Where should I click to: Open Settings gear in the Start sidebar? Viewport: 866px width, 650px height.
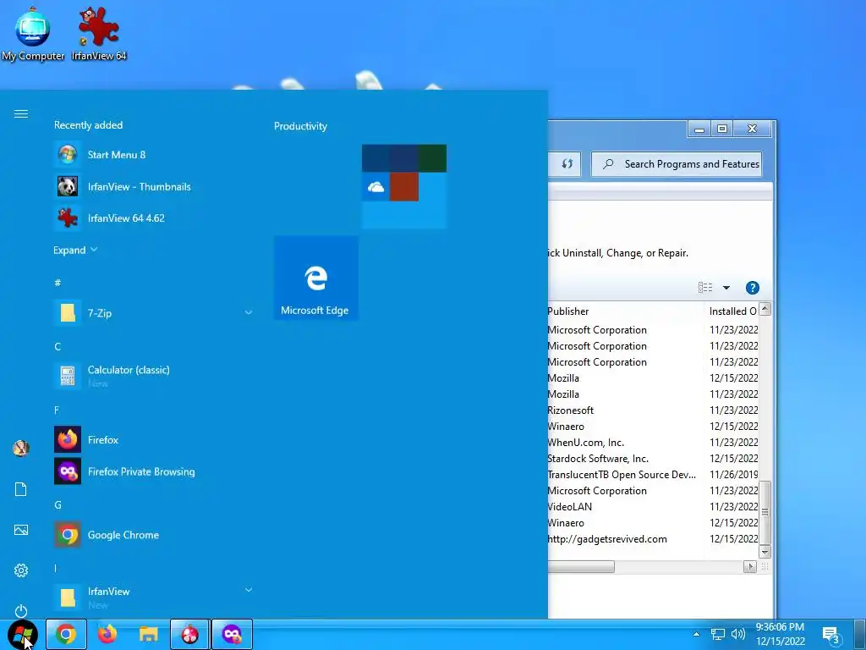(21, 570)
